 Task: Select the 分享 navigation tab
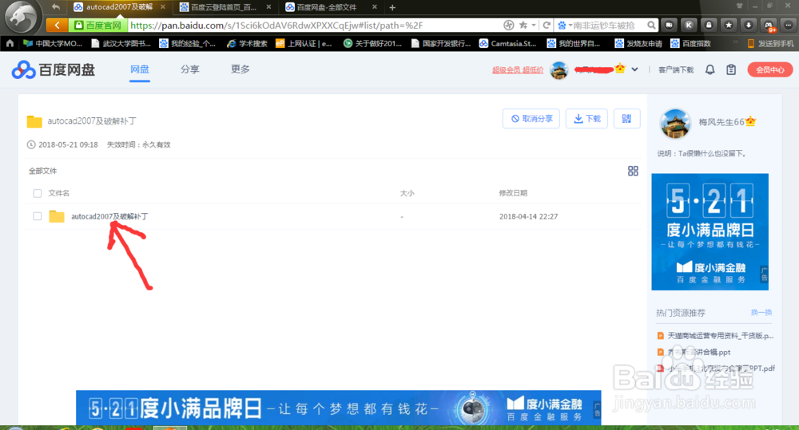pos(190,69)
